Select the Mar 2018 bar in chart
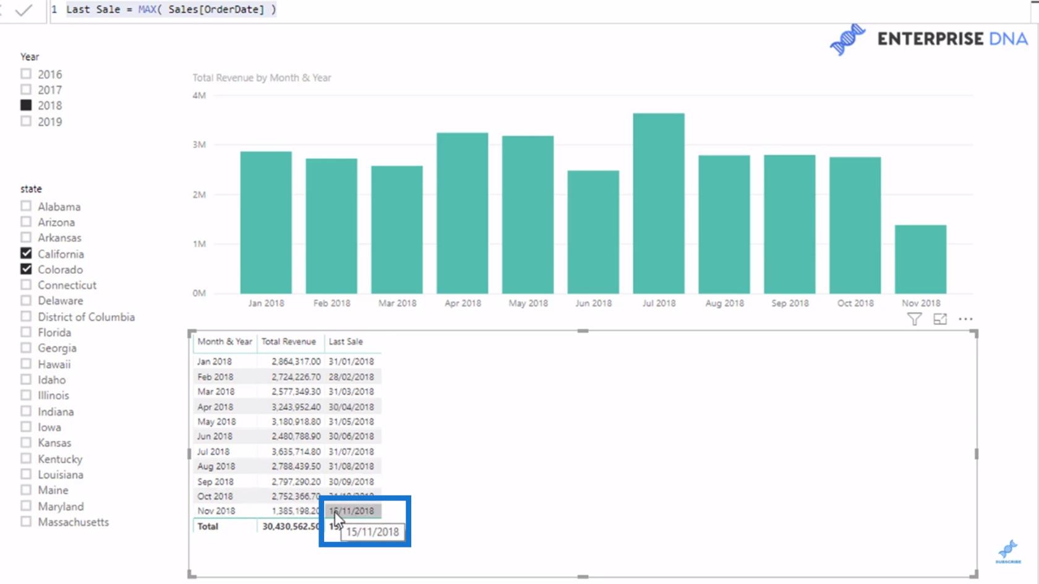The width and height of the screenshot is (1039, 584). point(397,230)
